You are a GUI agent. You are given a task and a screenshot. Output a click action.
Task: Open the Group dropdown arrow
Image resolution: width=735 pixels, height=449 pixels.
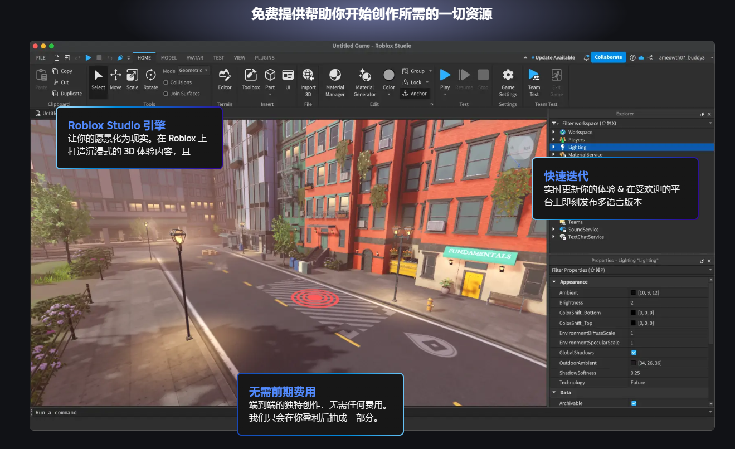tap(430, 71)
